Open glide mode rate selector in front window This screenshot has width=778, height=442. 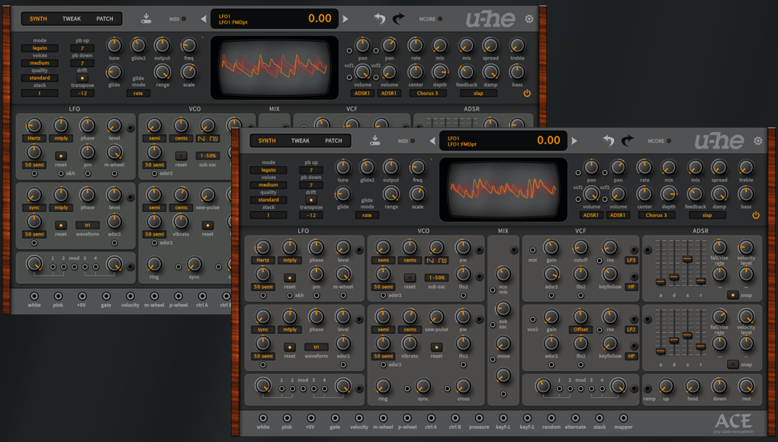pyautogui.click(x=367, y=215)
